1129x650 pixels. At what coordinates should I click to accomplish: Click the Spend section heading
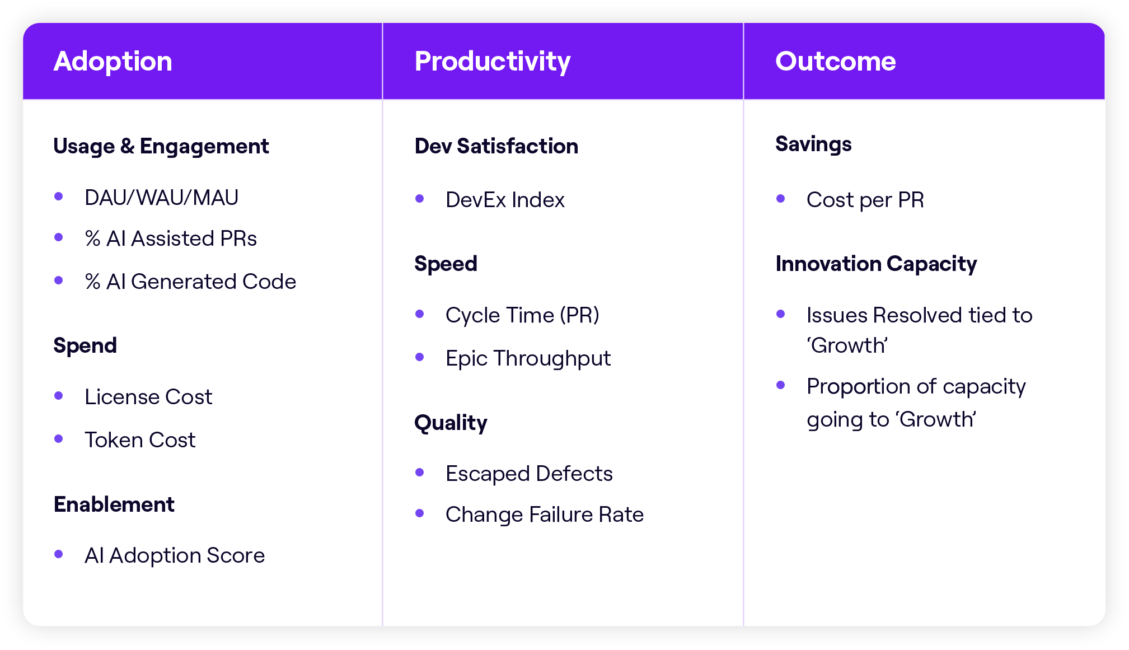click(85, 345)
